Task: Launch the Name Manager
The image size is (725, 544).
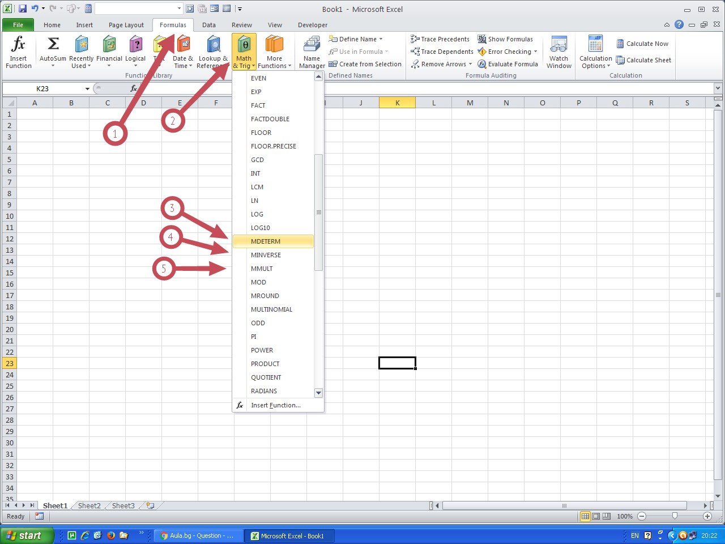Action: point(312,52)
